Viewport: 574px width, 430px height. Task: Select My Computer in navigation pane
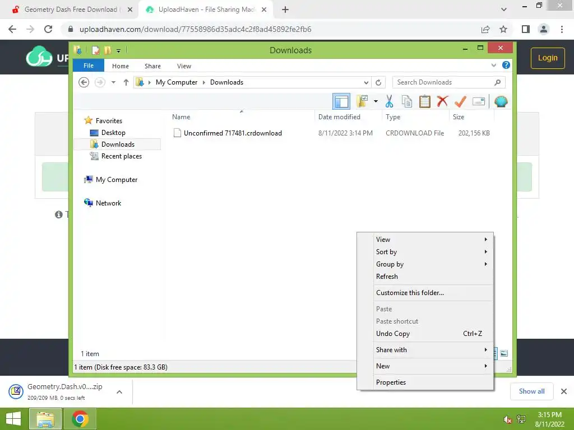click(x=117, y=180)
